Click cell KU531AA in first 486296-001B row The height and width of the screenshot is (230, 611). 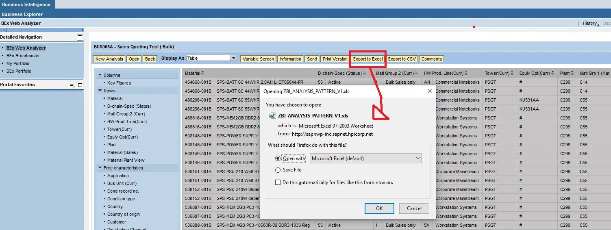[x=536, y=100]
